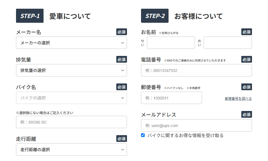Click the バイクに関するお得な情報を受け取る label text
This screenshot has height=161, width=268.
(185, 135)
